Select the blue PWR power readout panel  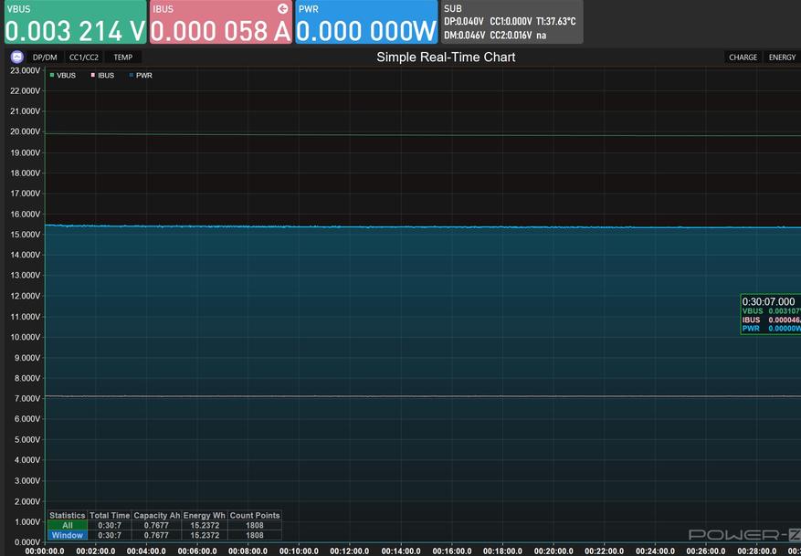(366, 22)
